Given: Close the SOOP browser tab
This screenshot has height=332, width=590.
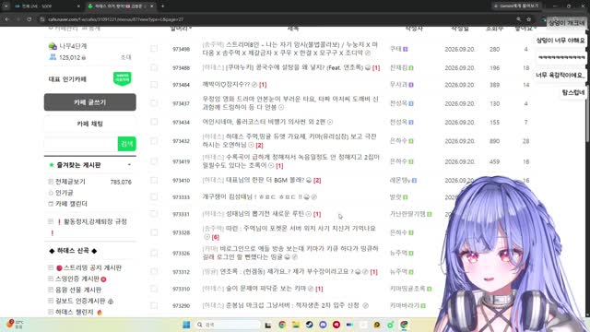Looking at the screenshot, I should pyautogui.click(x=78, y=6).
